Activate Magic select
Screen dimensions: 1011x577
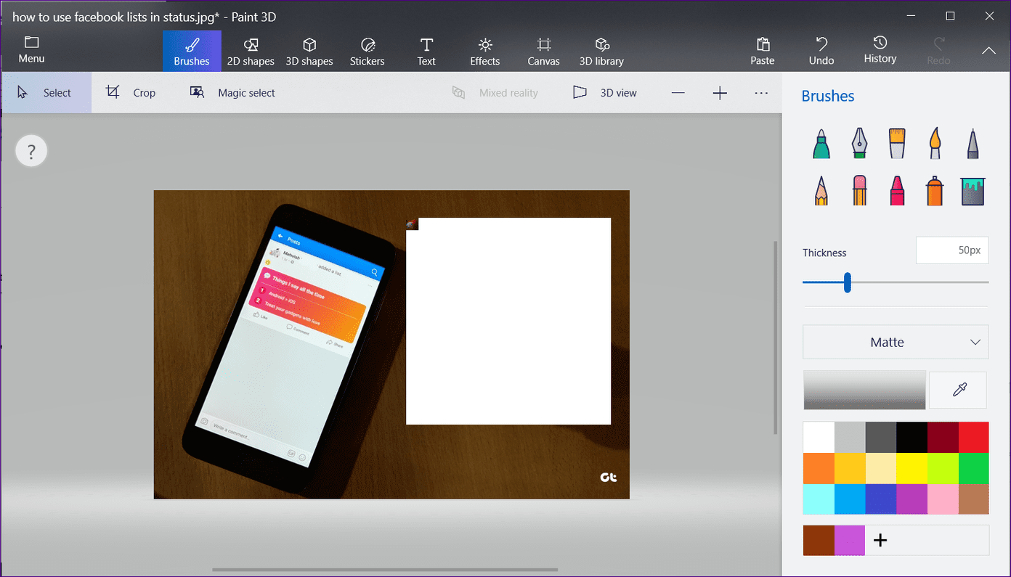point(232,93)
